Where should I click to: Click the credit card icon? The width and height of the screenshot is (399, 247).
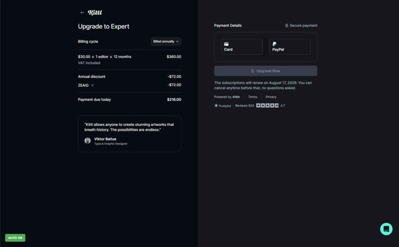tap(226, 44)
